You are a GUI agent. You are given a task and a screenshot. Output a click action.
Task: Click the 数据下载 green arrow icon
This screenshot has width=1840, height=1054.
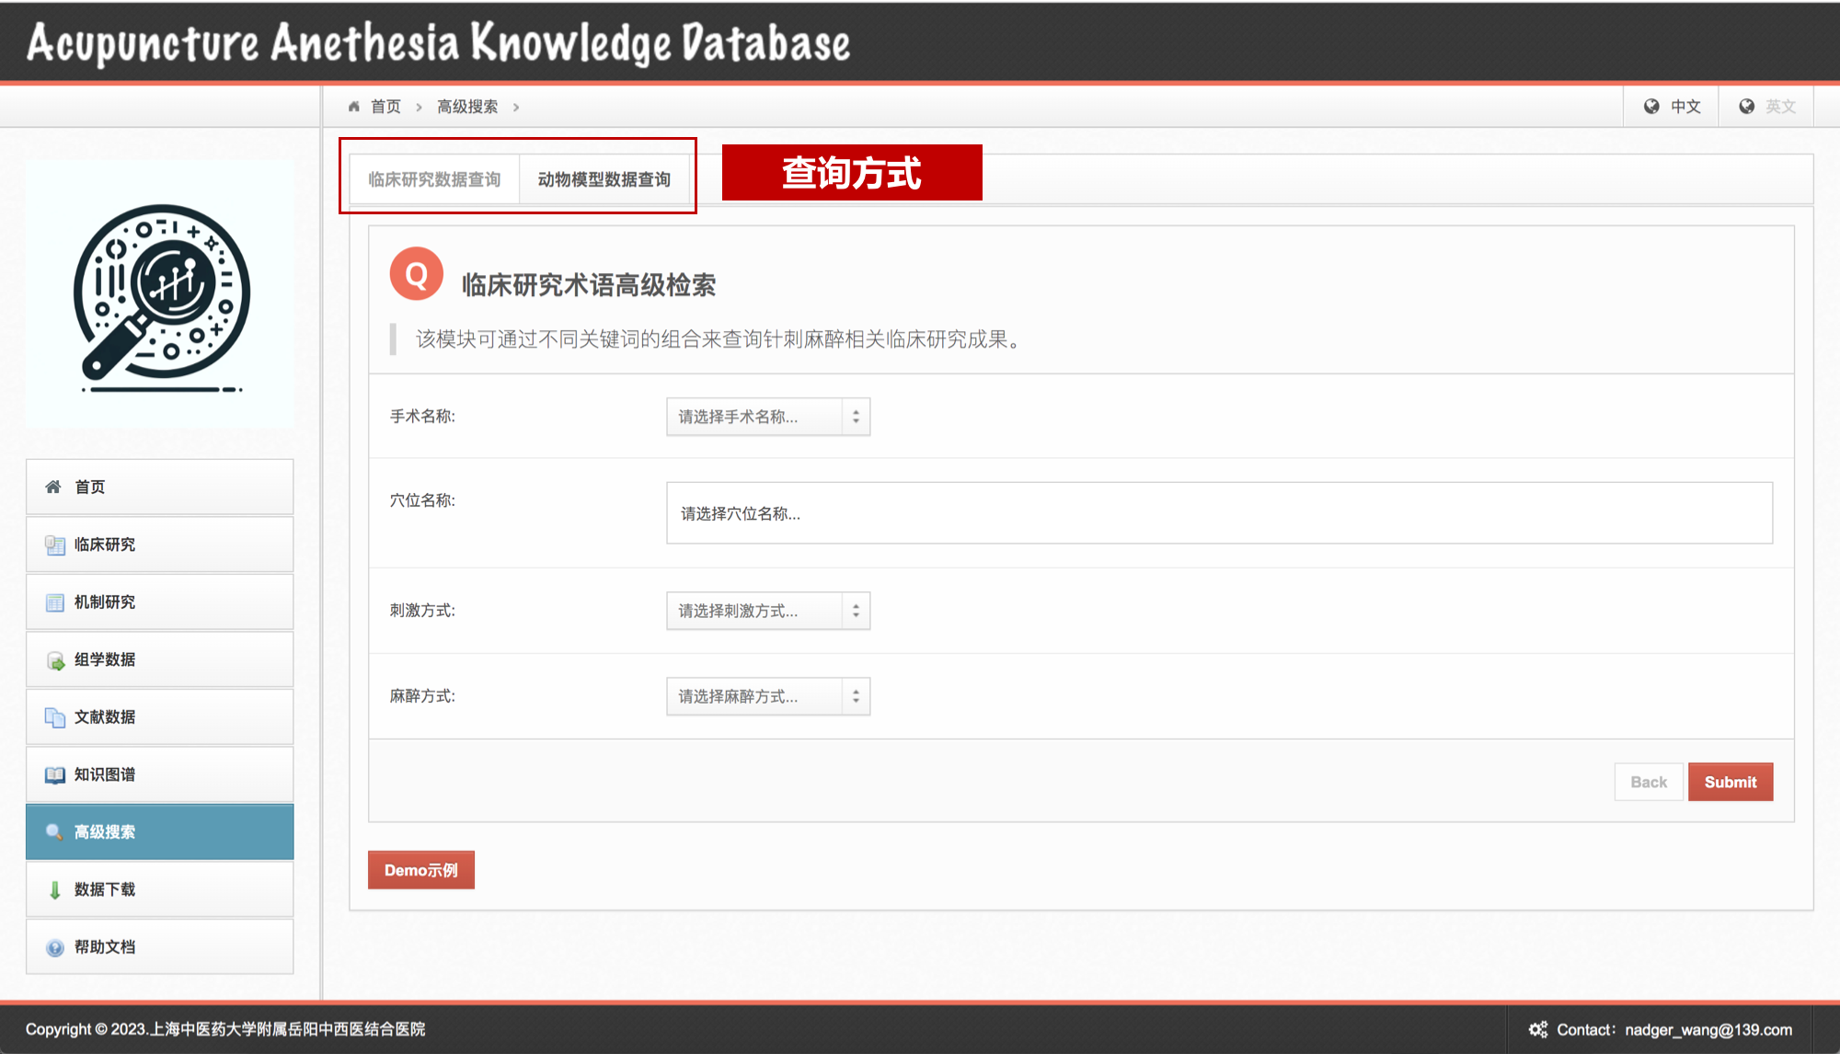pyautogui.click(x=55, y=889)
